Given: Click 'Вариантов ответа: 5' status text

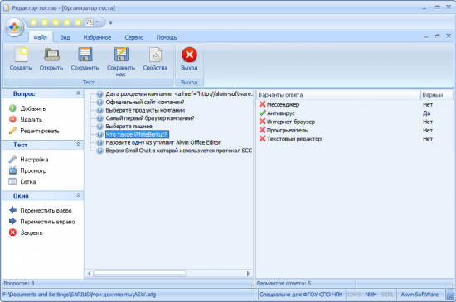Looking at the screenshot, I should (x=284, y=284).
